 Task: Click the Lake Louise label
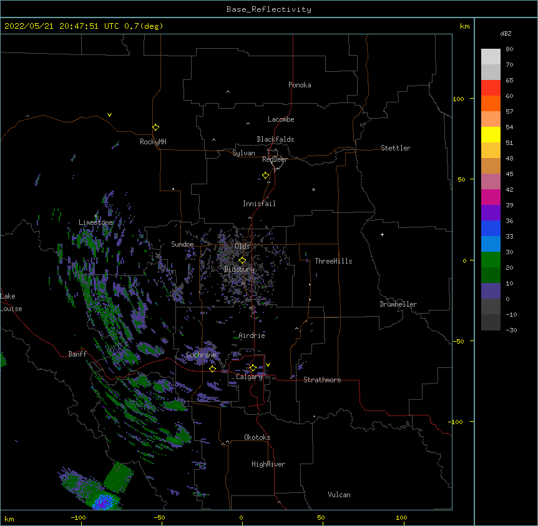(11, 302)
